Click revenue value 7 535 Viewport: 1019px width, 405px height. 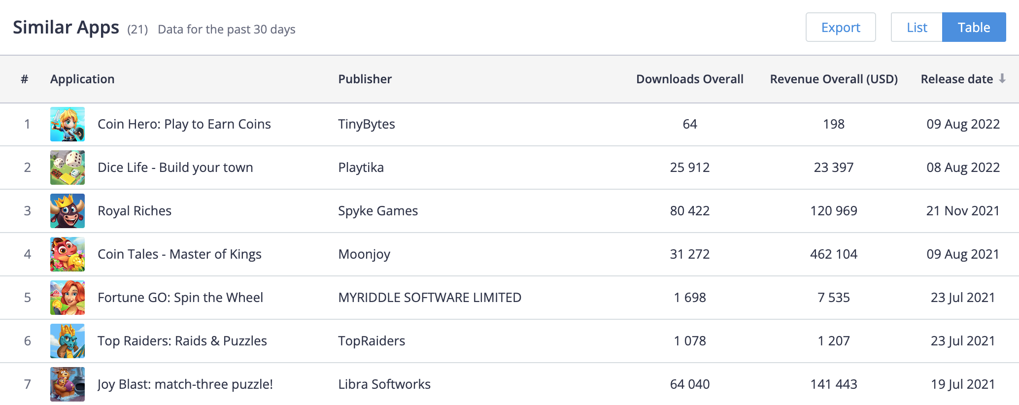point(834,298)
